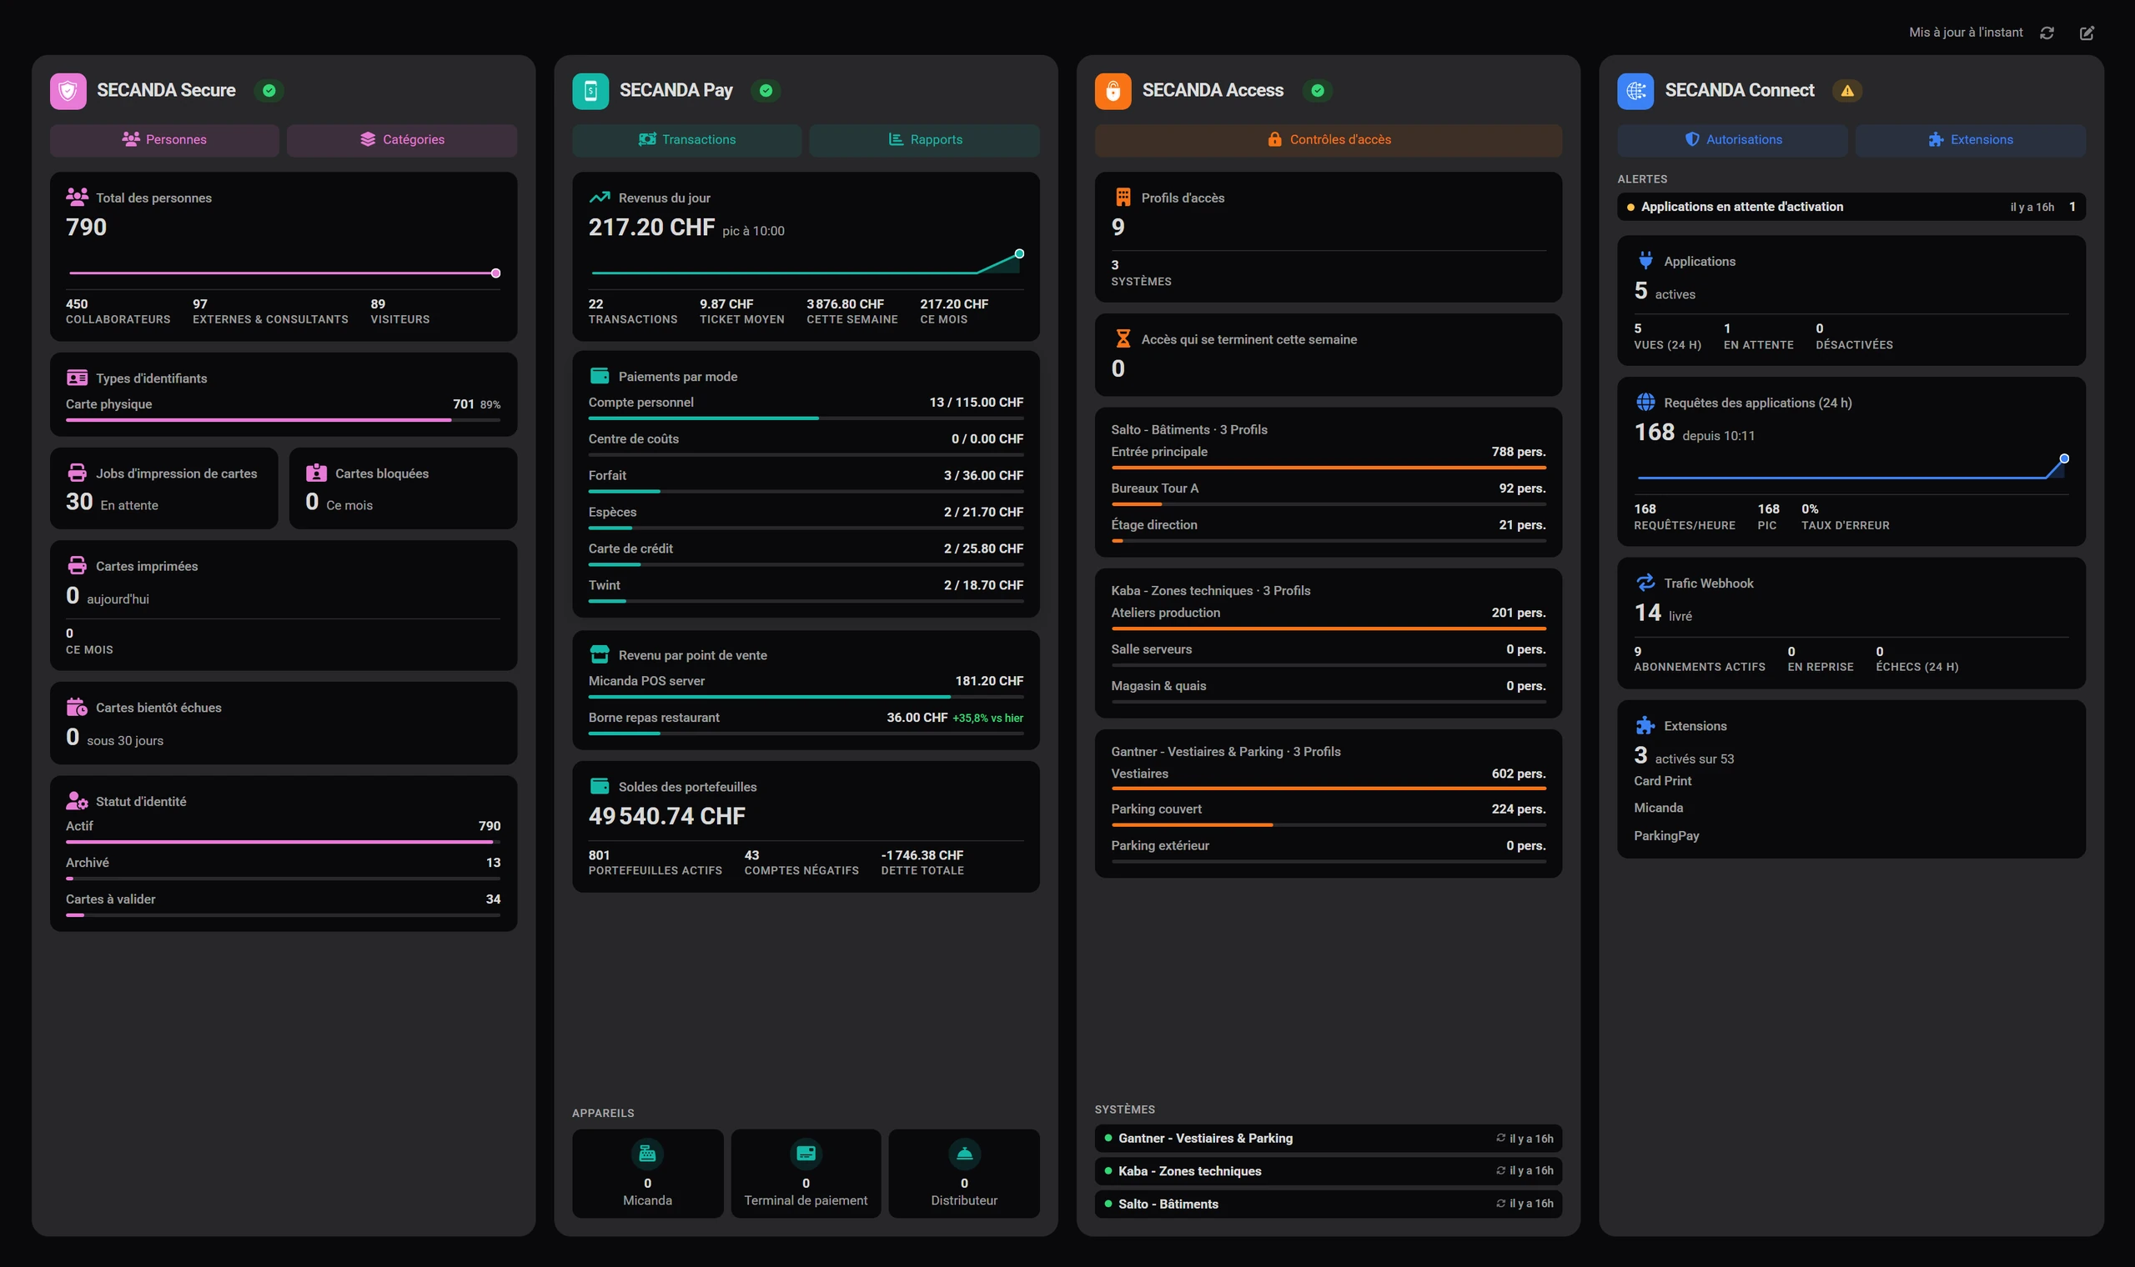Switch to the Rapports tab
Screen dimensions: 2135x1267
[x=925, y=140]
